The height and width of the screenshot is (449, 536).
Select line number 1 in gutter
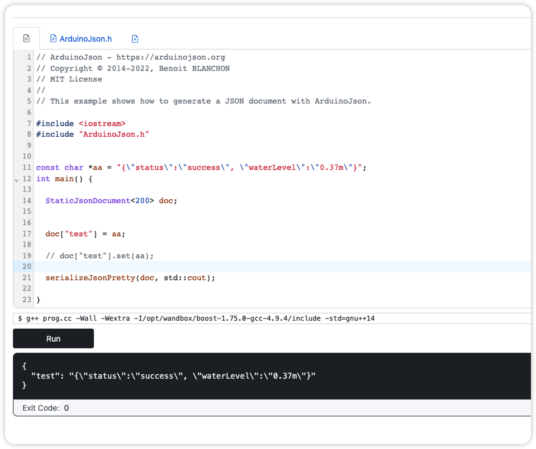pos(29,57)
